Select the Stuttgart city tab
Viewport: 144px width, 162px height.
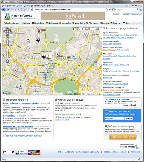(116, 23)
